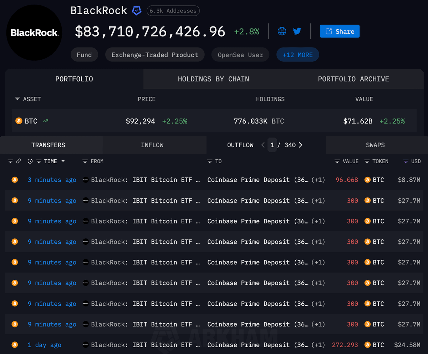Expand the +12 MORE tags
This screenshot has height=354, width=428.
pos(297,55)
